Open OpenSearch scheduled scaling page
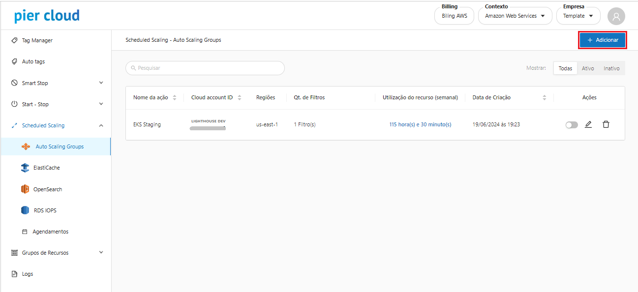The width and height of the screenshot is (638, 292). point(47,189)
